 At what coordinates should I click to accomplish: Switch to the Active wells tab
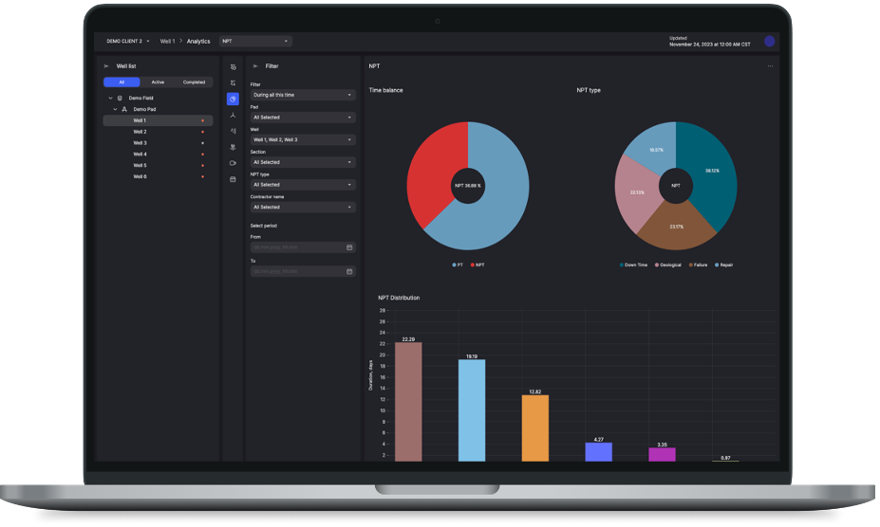pos(158,82)
